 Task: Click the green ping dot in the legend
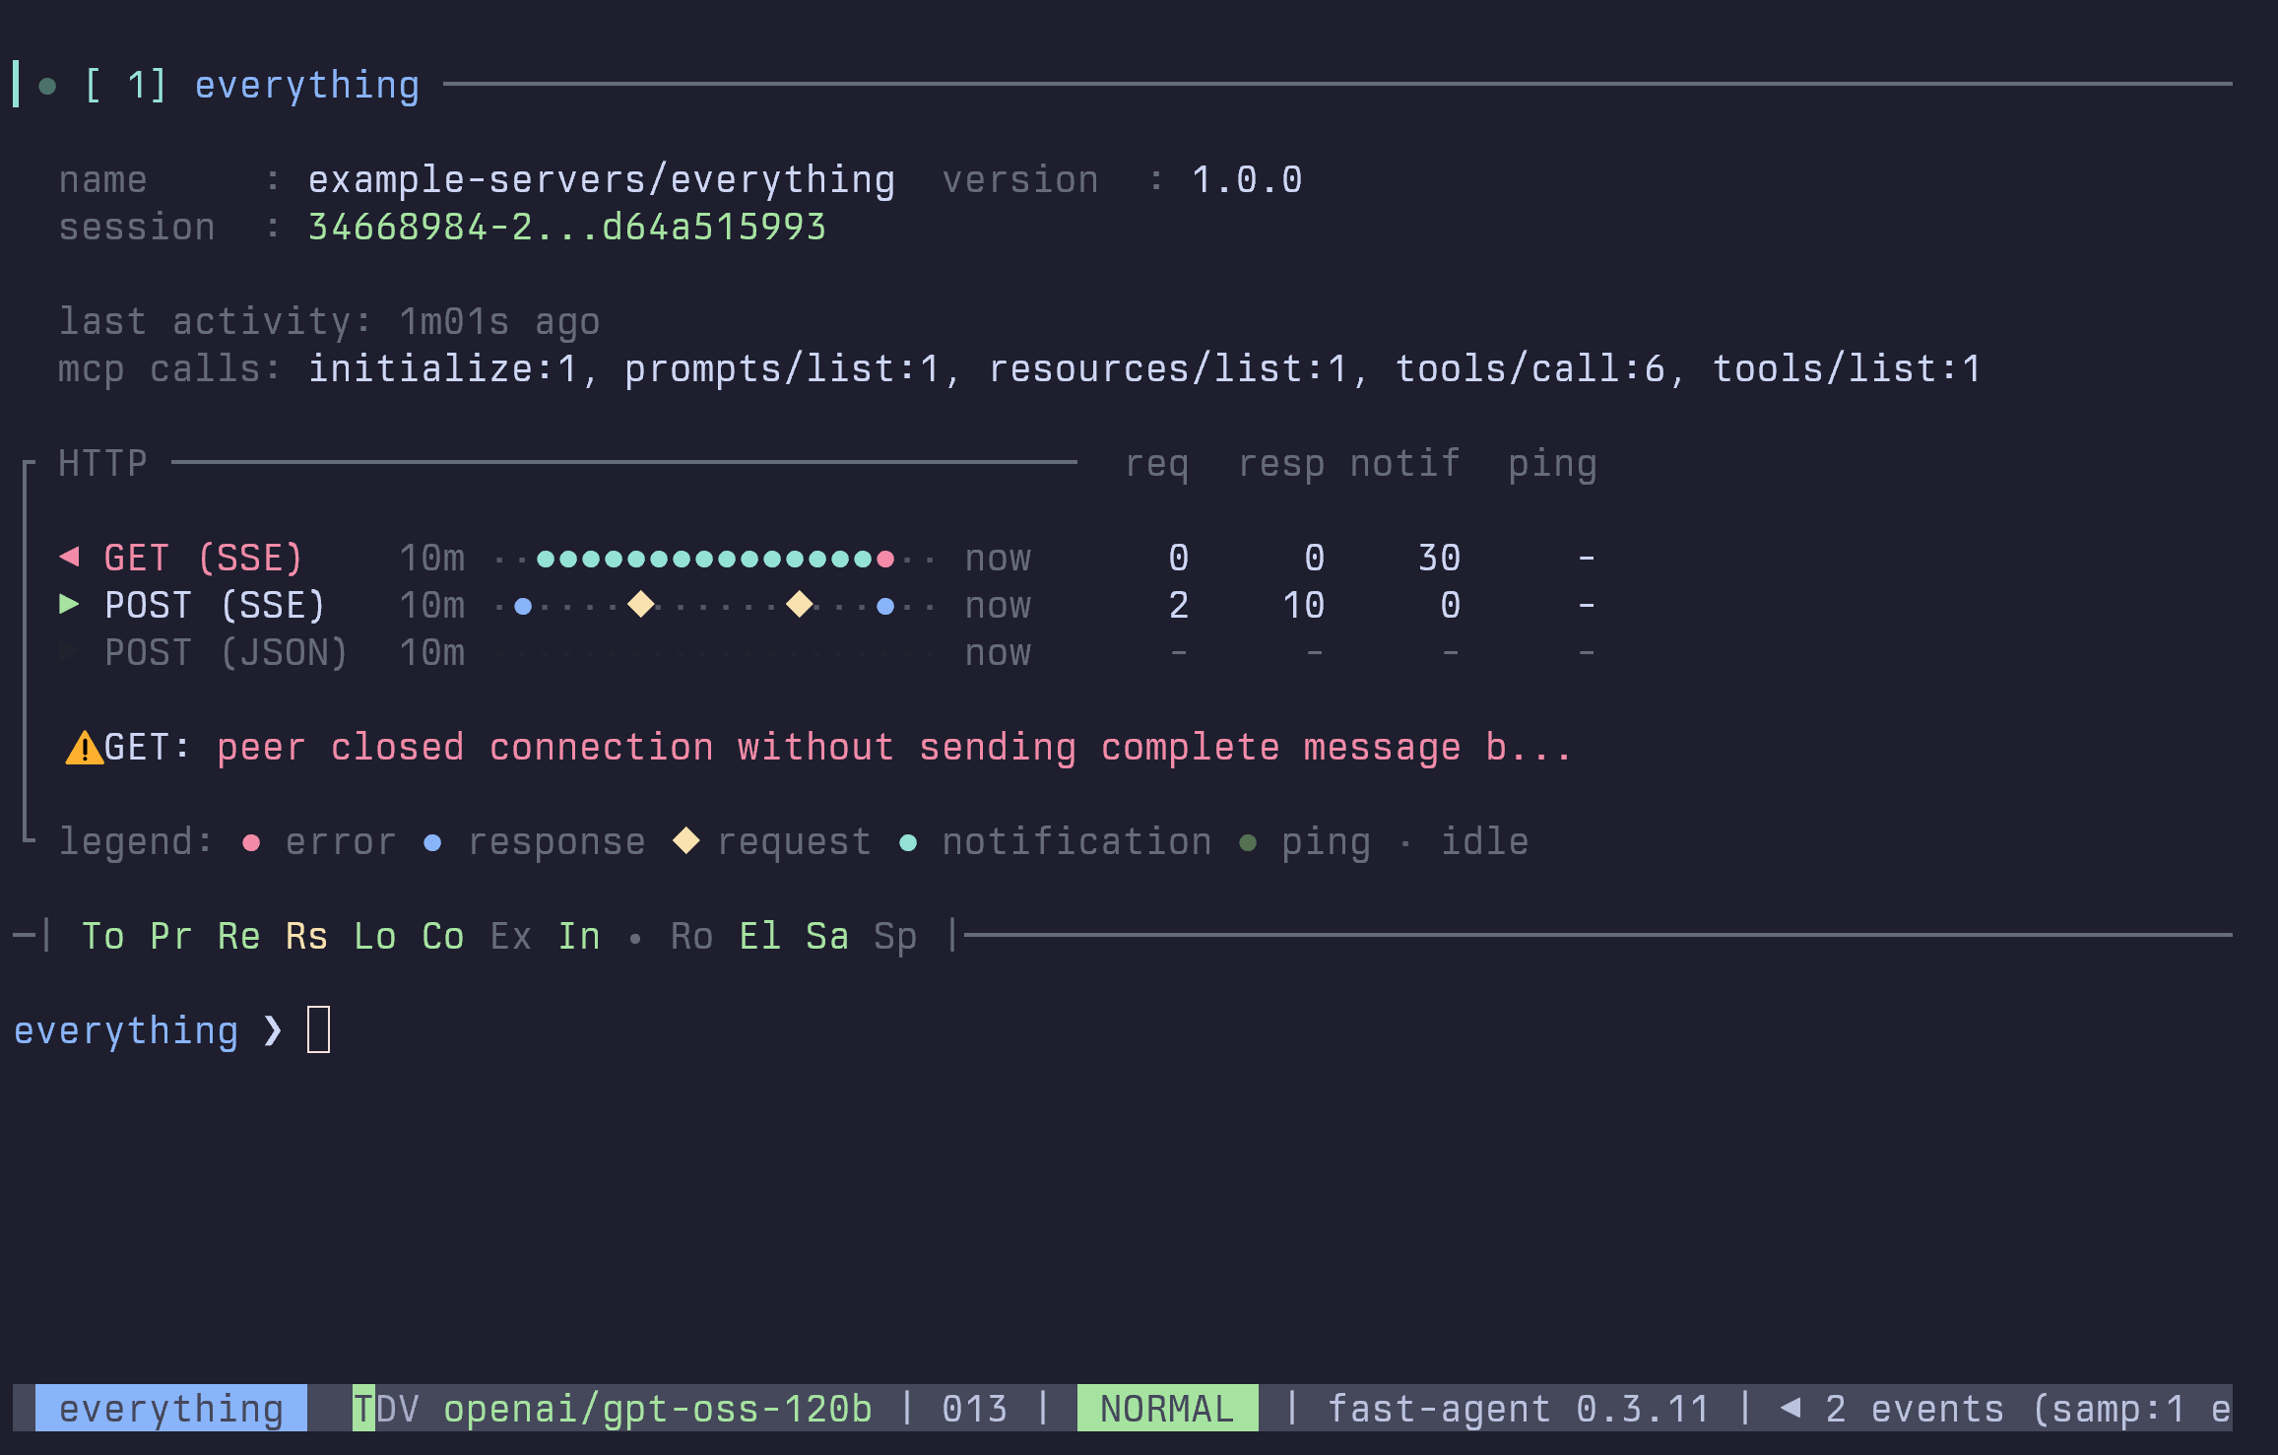click(1249, 842)
